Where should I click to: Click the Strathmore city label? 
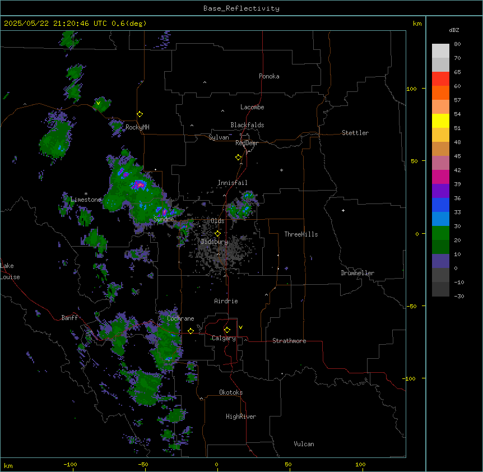[x=289, y=341]
